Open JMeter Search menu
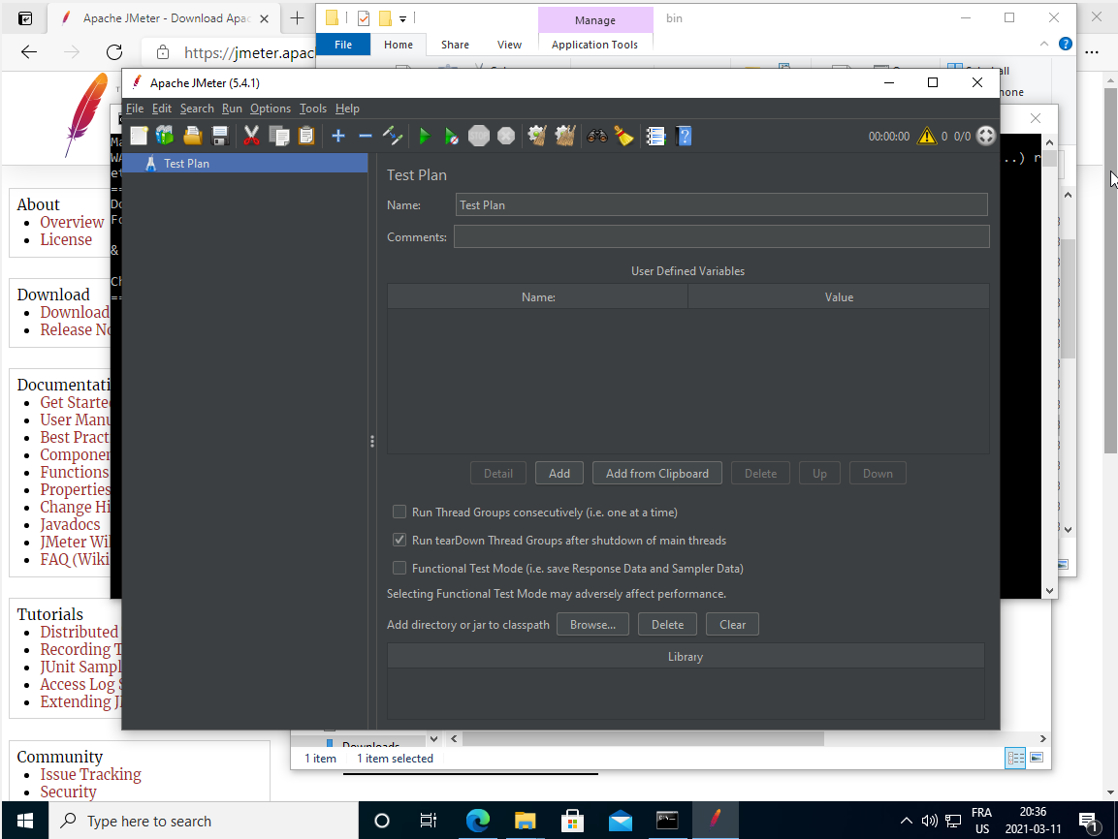The image size is (1118, 839). tap(197, 109)
